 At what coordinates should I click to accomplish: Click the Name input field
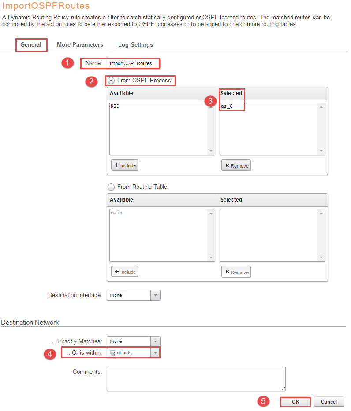click(133, 63)
